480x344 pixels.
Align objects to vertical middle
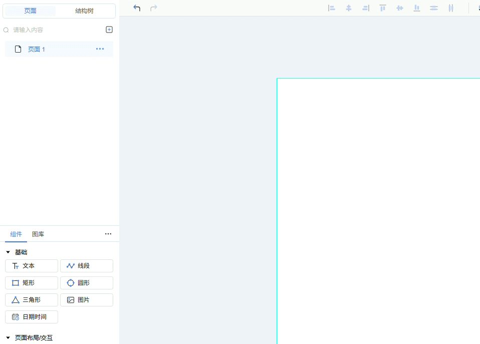pyautogui.click(x=400, y=8)
